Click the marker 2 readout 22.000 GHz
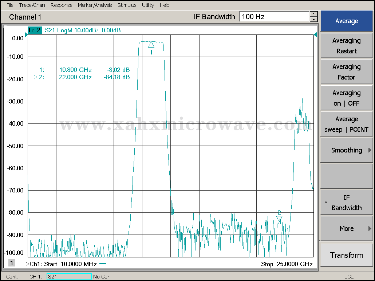This screenshot has width=375, height=281. [75, 77]
